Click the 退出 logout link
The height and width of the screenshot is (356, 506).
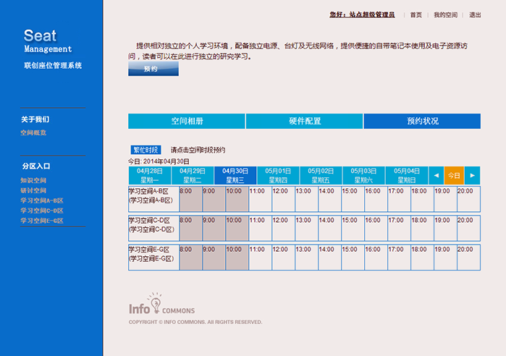[475, 14]
